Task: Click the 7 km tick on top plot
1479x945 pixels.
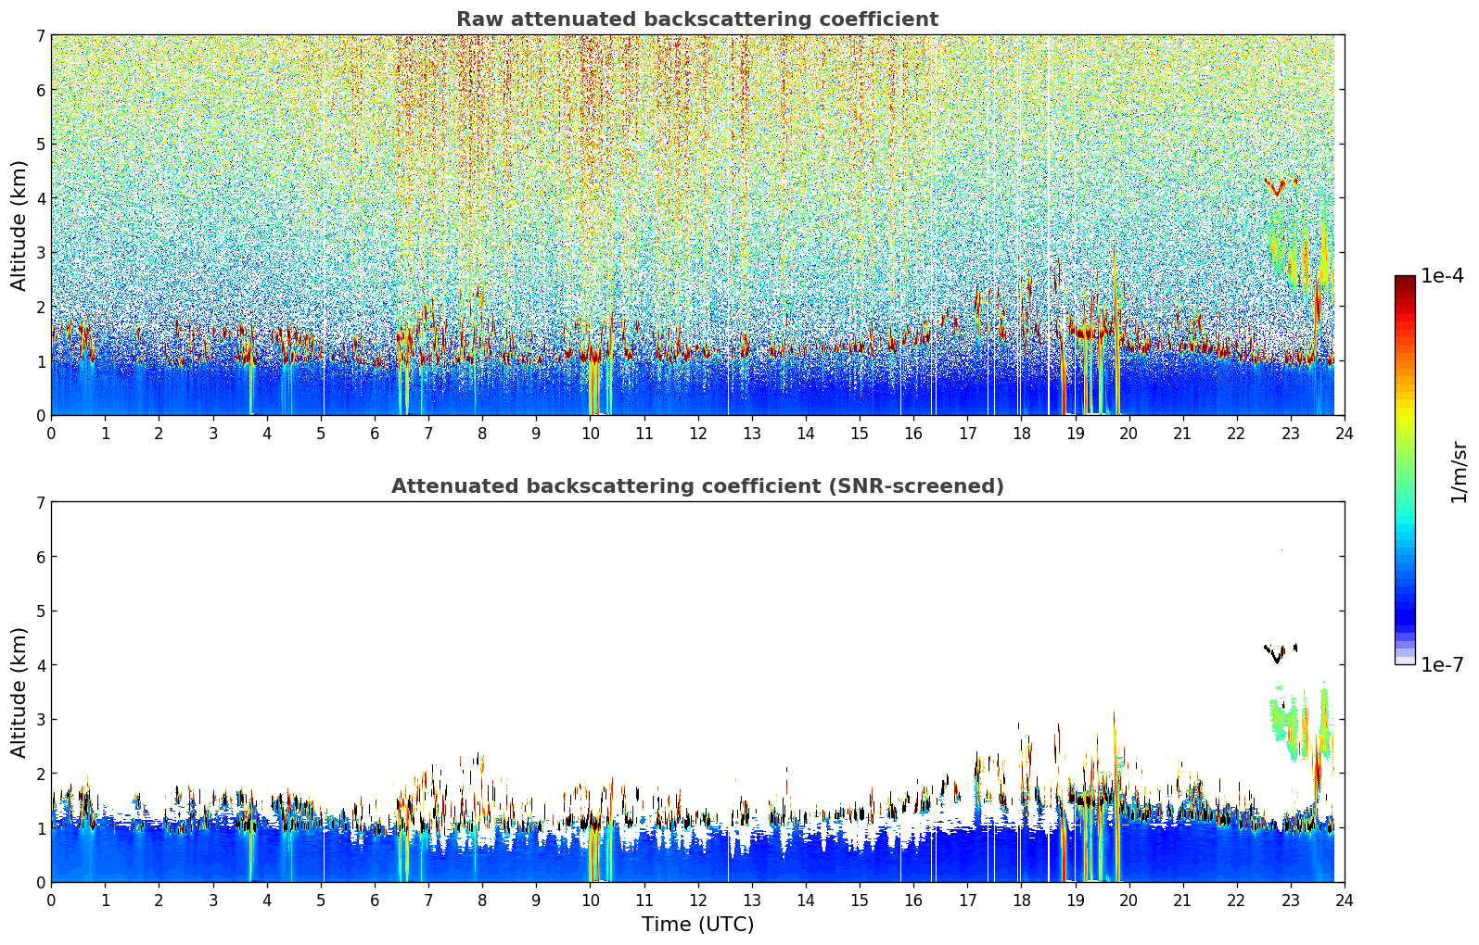Action: point(40,35)
